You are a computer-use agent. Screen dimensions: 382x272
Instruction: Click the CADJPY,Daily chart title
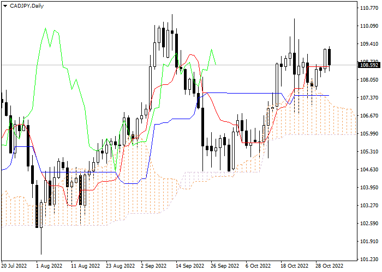[27, 6]
